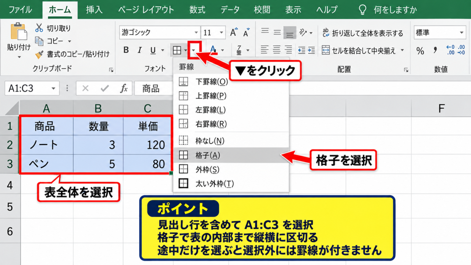The width and height of the screenshot is (471, 265).
Task: Click セルを結合して中央揃え button
Action: (x=359, y=50)
